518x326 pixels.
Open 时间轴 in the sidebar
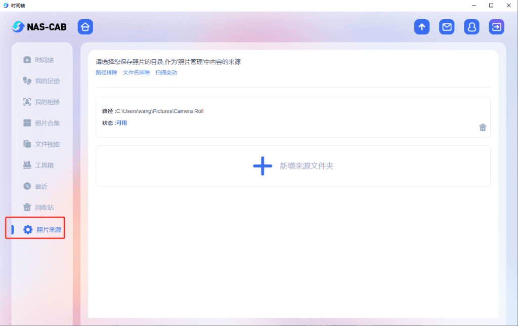[38, 60]
